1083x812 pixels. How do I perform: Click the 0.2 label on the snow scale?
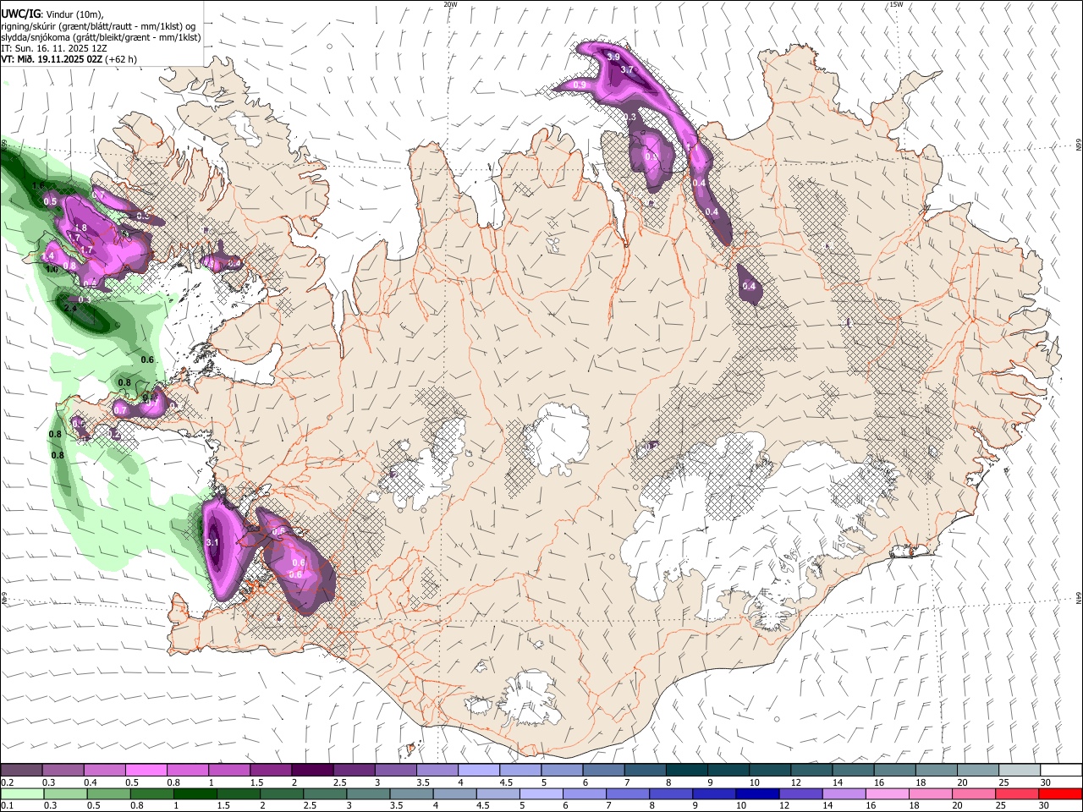coord(7,782)
